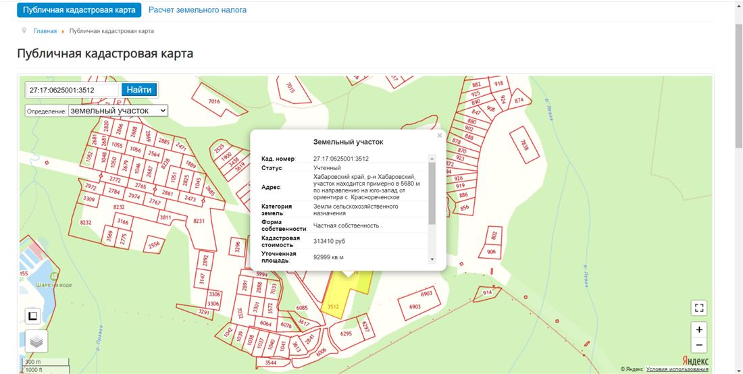Open the Определение object type dropdown

(118, 111)
